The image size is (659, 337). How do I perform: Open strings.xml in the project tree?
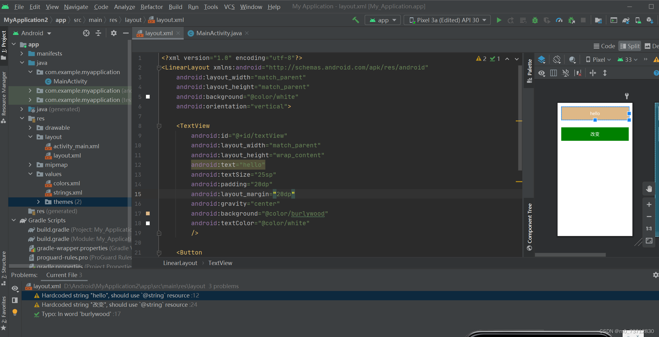pos(67,192)
